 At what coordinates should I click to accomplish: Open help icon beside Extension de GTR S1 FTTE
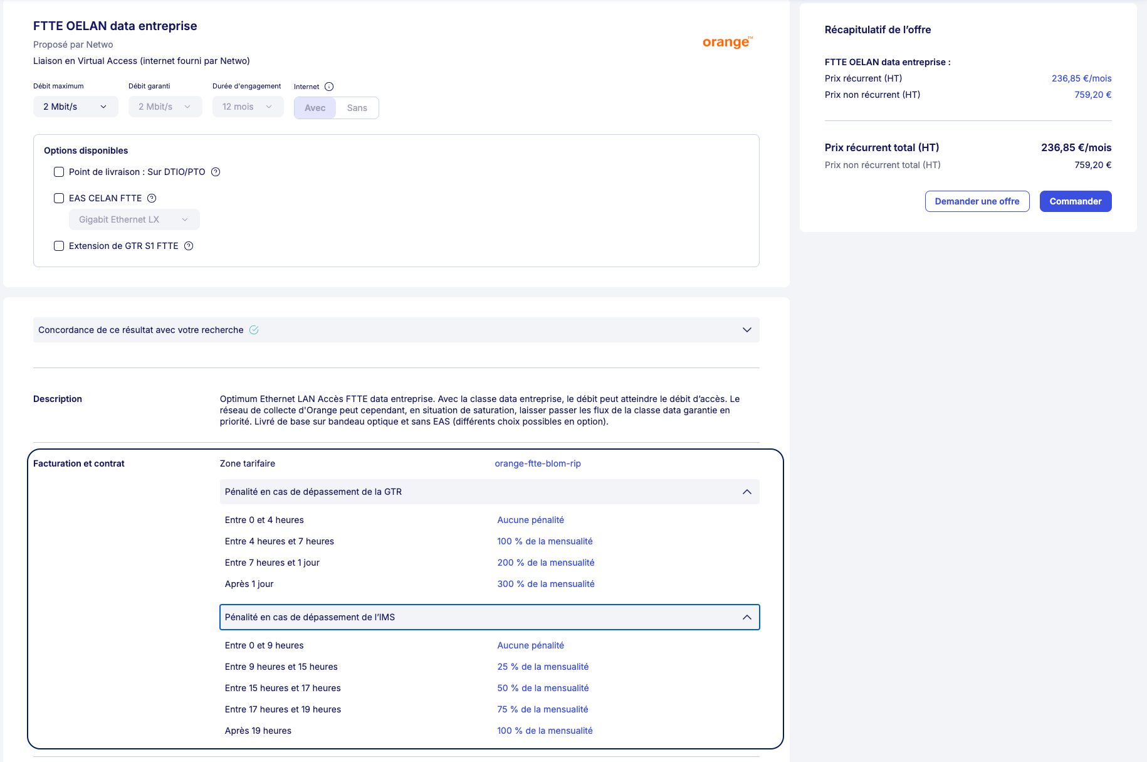[x=189, y=246]
